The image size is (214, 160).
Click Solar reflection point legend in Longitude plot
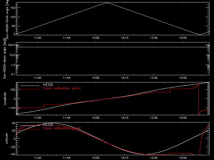[x=62, y=88]
